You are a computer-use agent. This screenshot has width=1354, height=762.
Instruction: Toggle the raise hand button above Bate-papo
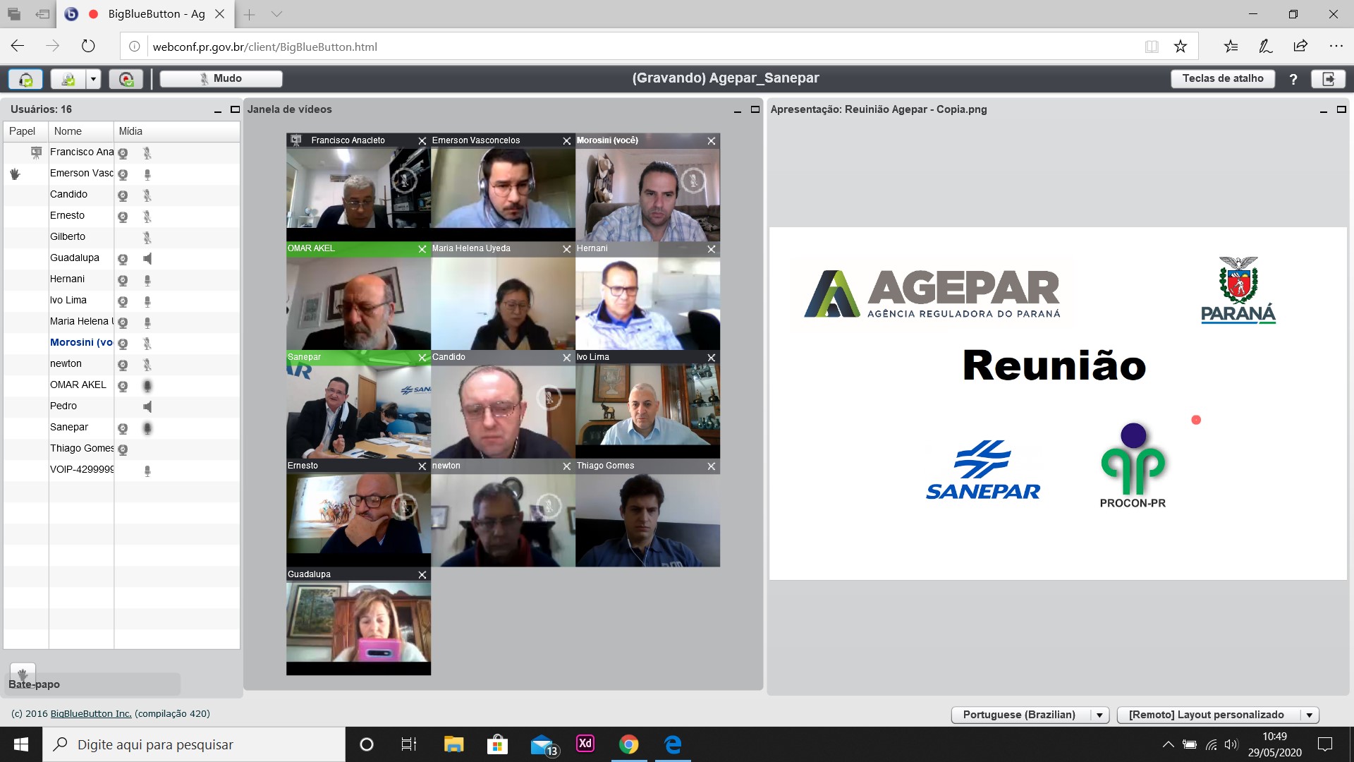pos(23,672)
